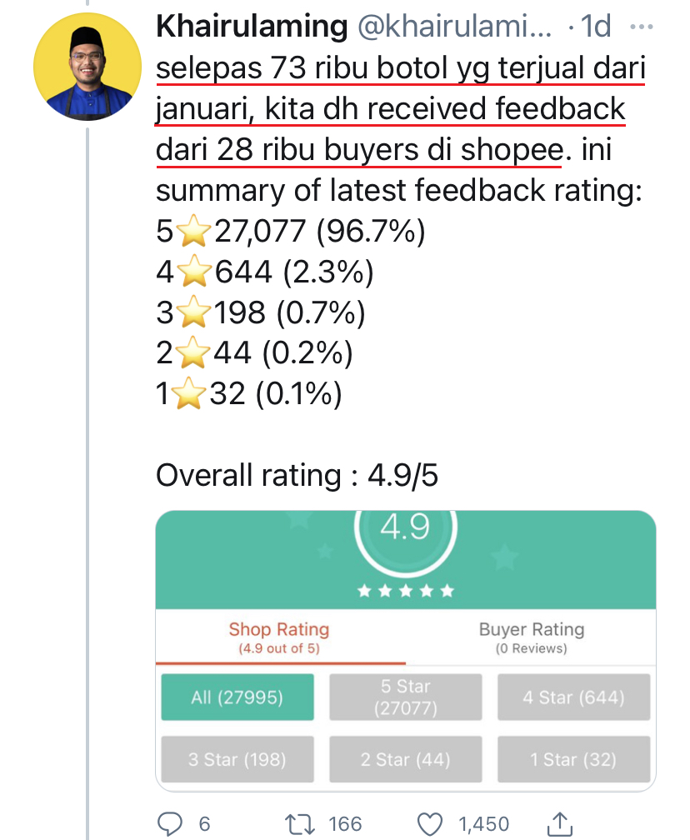Show 1 Star (32) reviews

[x=573, y=759]
